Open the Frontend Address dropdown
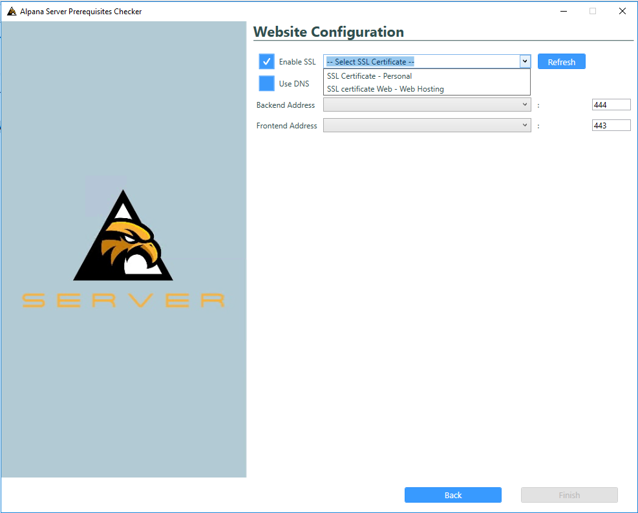The width and height of the screenshot is (638, 513). (x=427, y=125)
